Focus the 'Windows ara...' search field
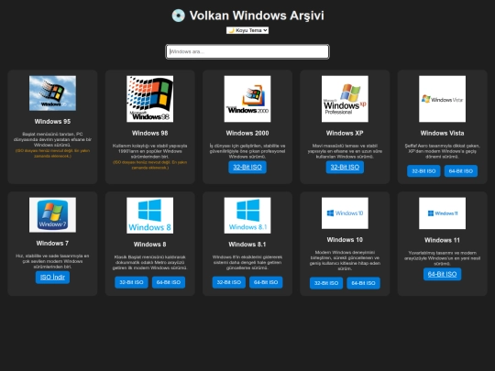The width and height of the screenshot is (495, 371). [x=247, y=51]
